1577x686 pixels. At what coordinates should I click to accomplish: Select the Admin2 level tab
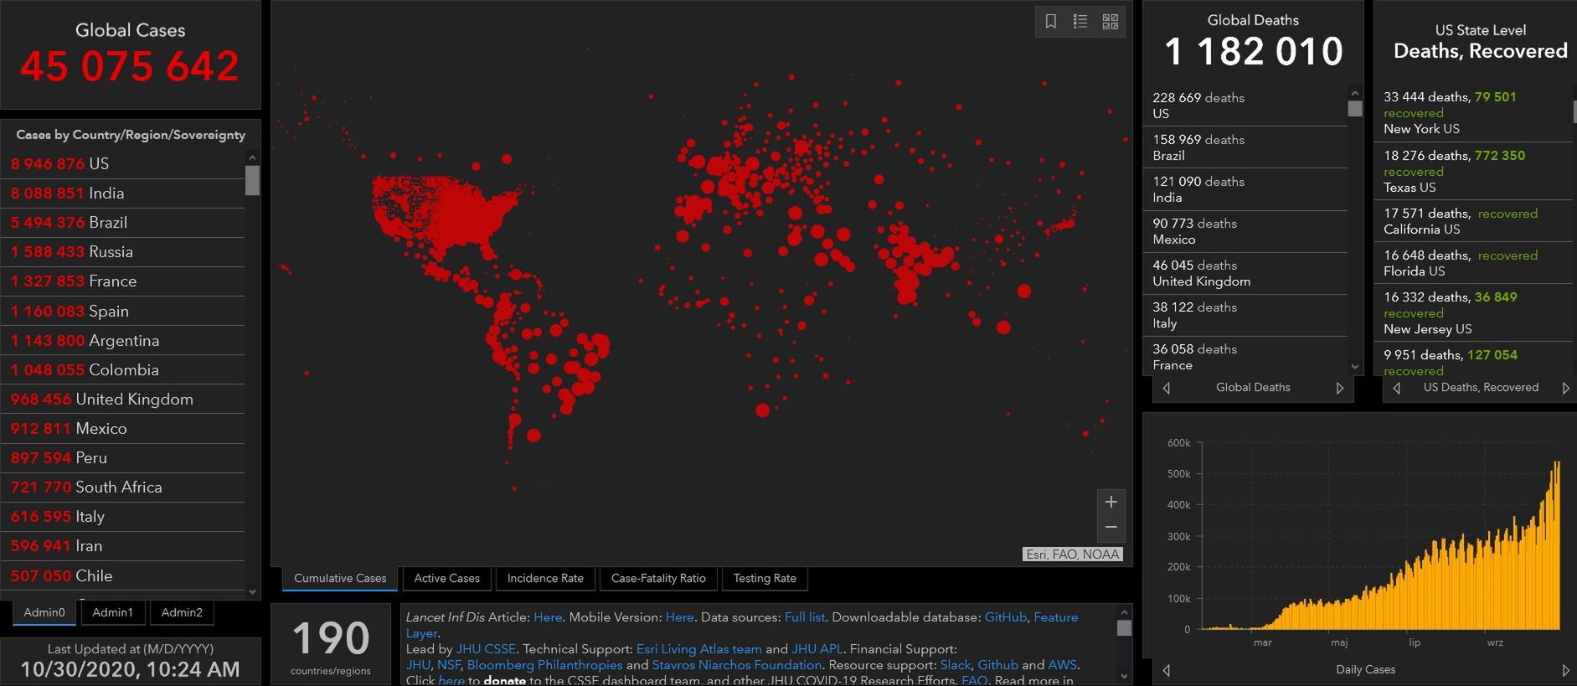182,612
